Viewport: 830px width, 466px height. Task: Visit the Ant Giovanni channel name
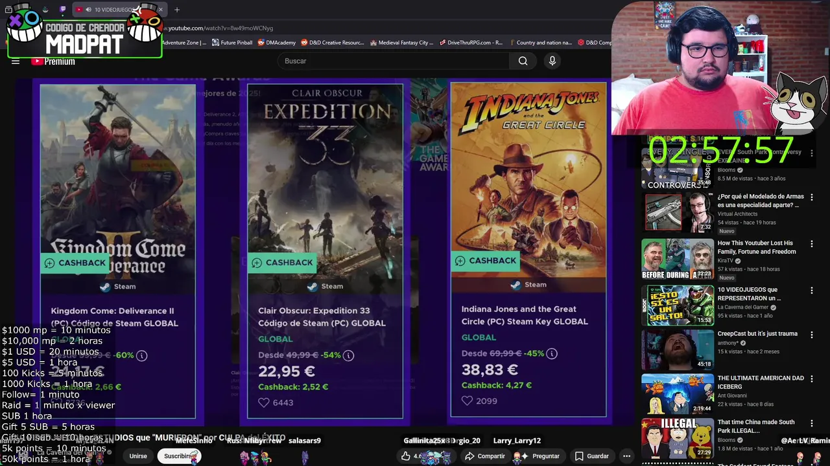(x=731, y=395)
